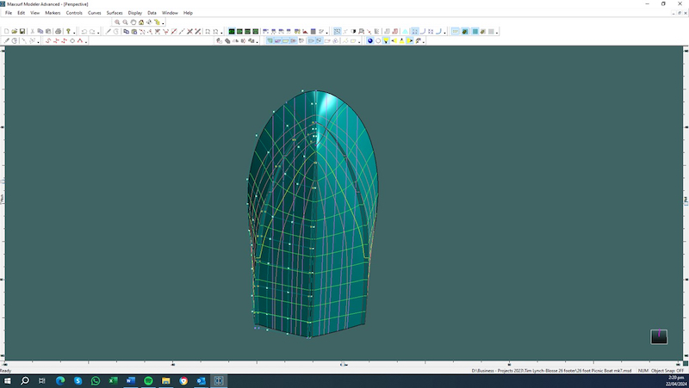
Task: Open toolbar options arrow next to Help icon
Action: 74,33
